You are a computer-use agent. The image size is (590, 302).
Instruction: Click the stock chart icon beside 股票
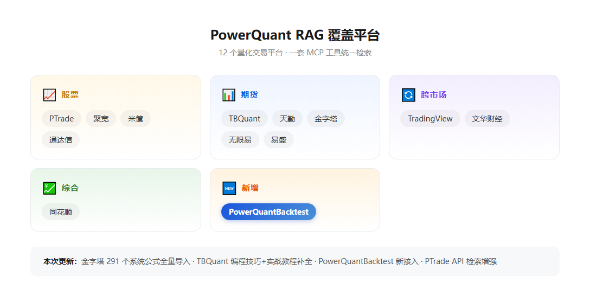coord(49,95)
